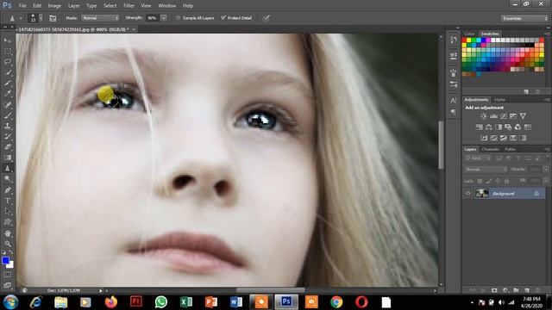Select the Move tool
This screenshot has height=310, width=552.
(8, 40)
